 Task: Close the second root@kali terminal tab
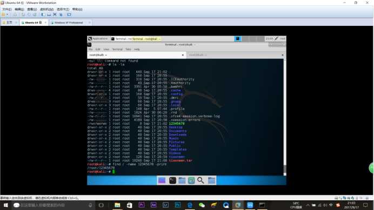tap(283, 55)
